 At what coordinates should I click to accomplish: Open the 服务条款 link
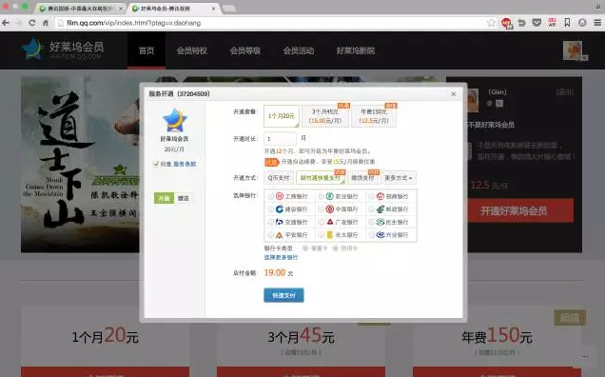point(185,164)
